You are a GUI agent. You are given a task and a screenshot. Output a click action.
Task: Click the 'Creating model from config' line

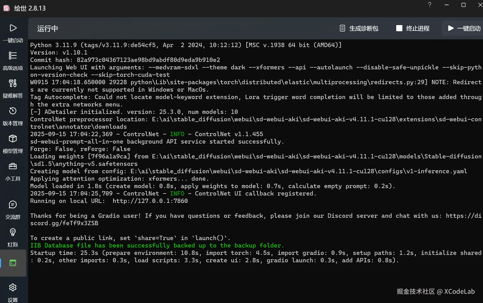coord(249,171)
